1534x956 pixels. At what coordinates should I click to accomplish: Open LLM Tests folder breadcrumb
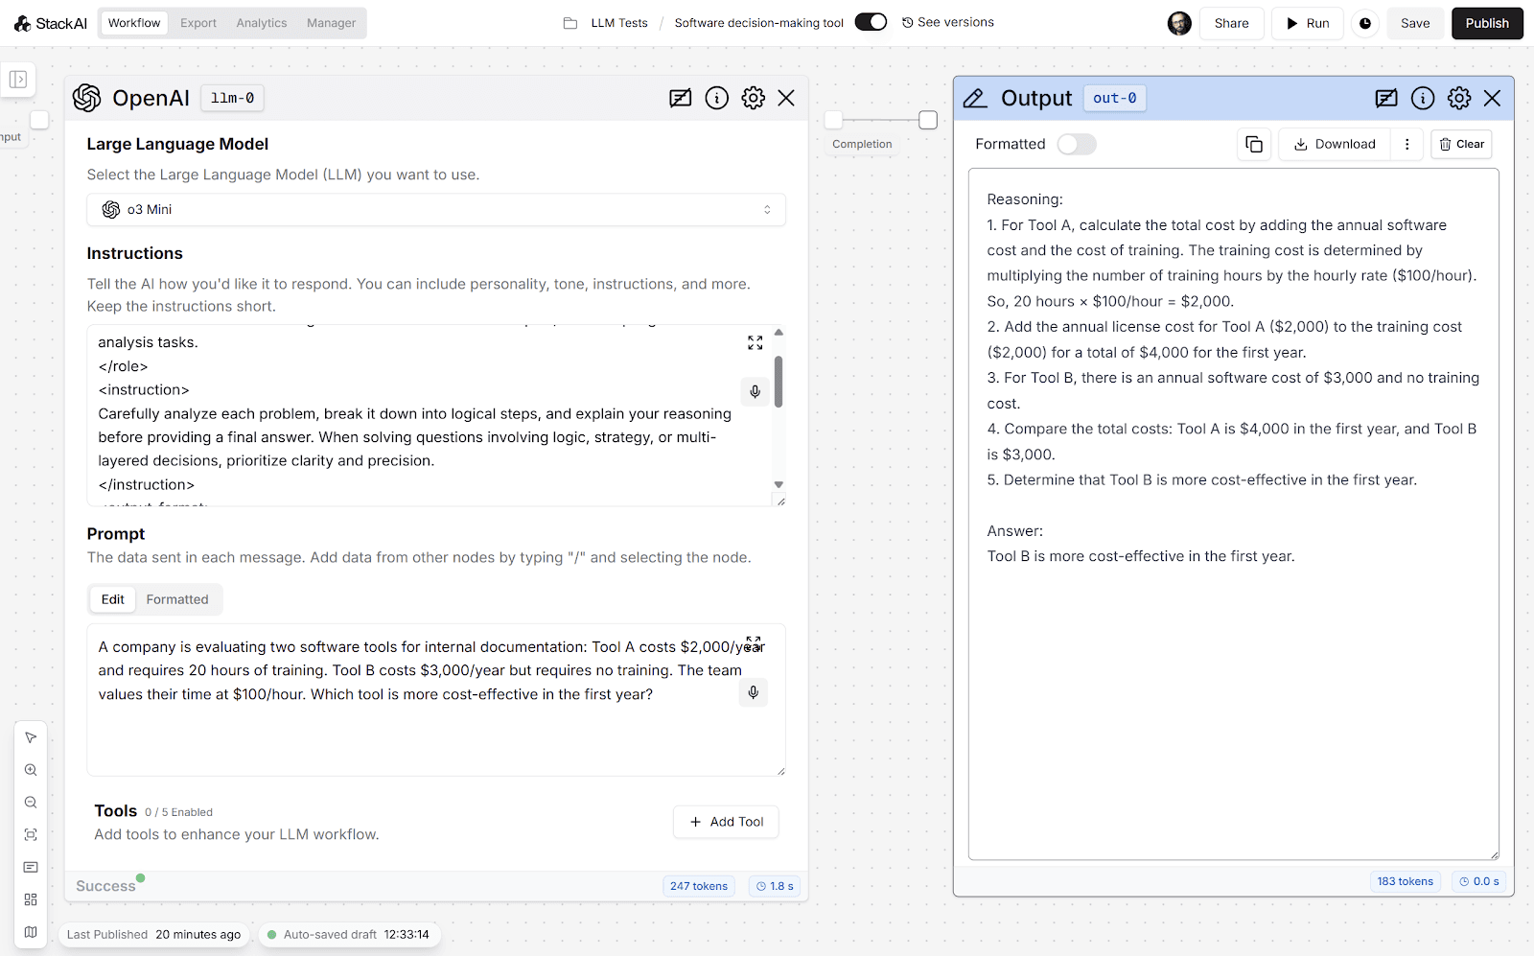tap(619, 23)
